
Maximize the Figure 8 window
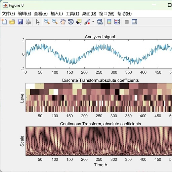pos(170,5)
